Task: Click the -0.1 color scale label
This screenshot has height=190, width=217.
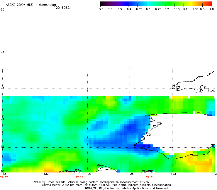Action: tap(184, 9)
